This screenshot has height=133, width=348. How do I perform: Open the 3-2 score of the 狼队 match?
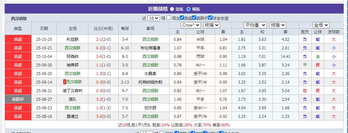[98, 99]
